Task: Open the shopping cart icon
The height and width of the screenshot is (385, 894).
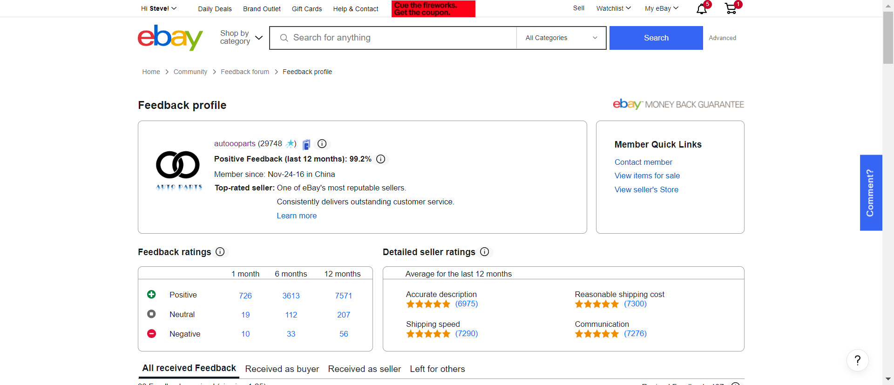Action: coord(731,9)
